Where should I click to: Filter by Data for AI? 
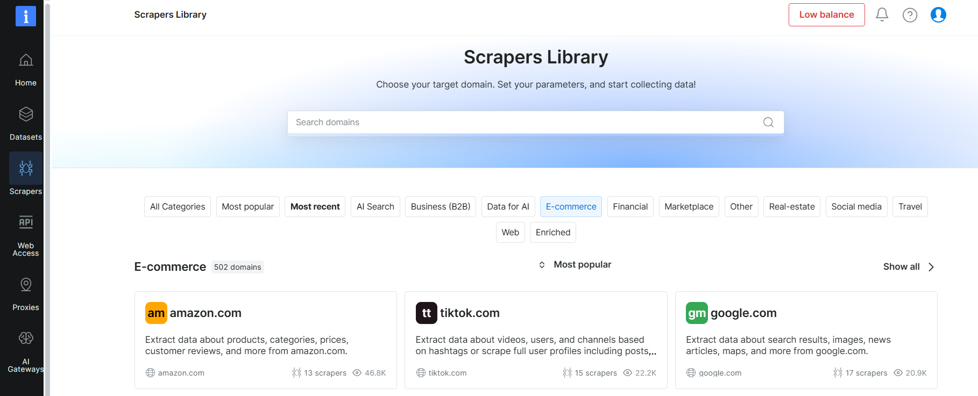tap(508, 207)
